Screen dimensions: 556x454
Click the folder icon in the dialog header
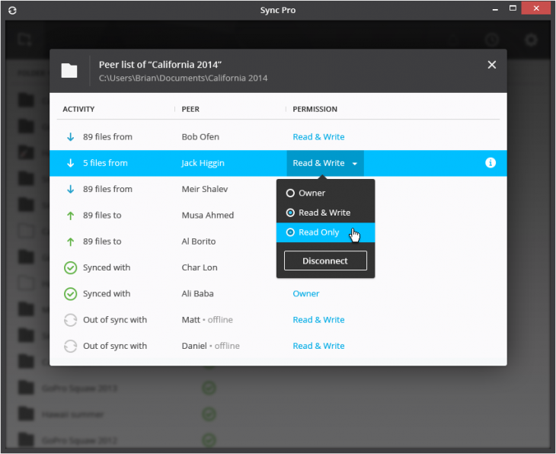tap(69, 70)
